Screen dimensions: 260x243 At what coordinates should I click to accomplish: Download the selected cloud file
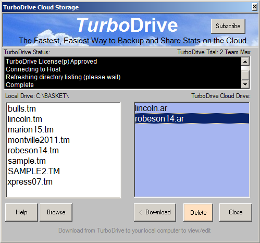pyautogui.click(x=155, y=212)
